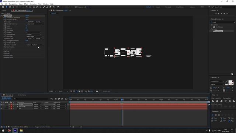Select the Brush tool
236x133 pixels.
44,7
